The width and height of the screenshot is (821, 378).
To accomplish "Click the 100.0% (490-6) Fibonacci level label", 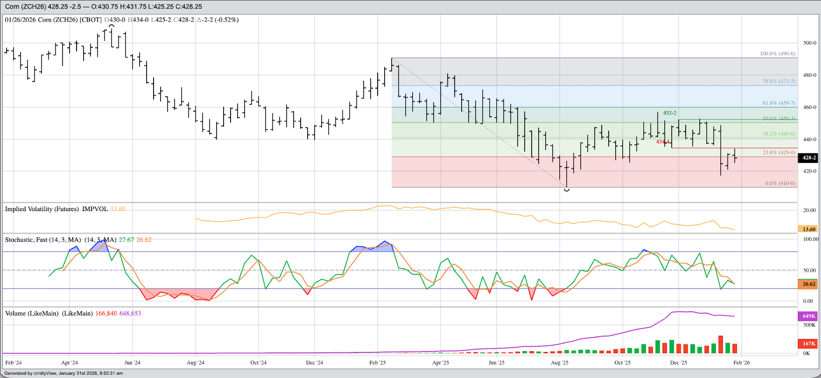I will 777,54.
